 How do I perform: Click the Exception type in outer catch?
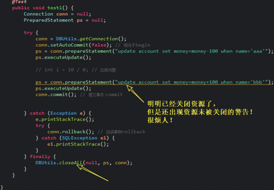coord(63,113)
